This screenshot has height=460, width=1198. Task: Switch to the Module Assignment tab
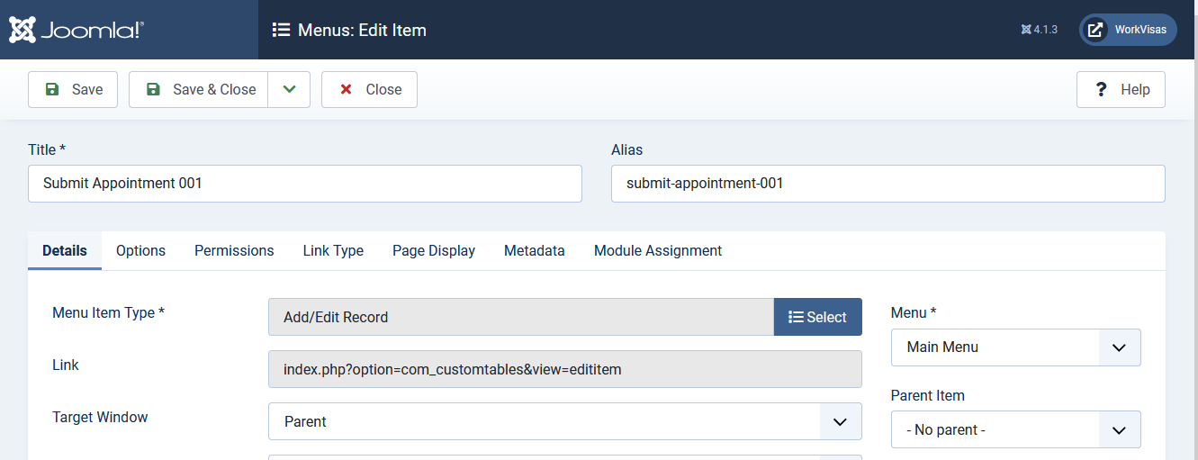pos(657,250)
